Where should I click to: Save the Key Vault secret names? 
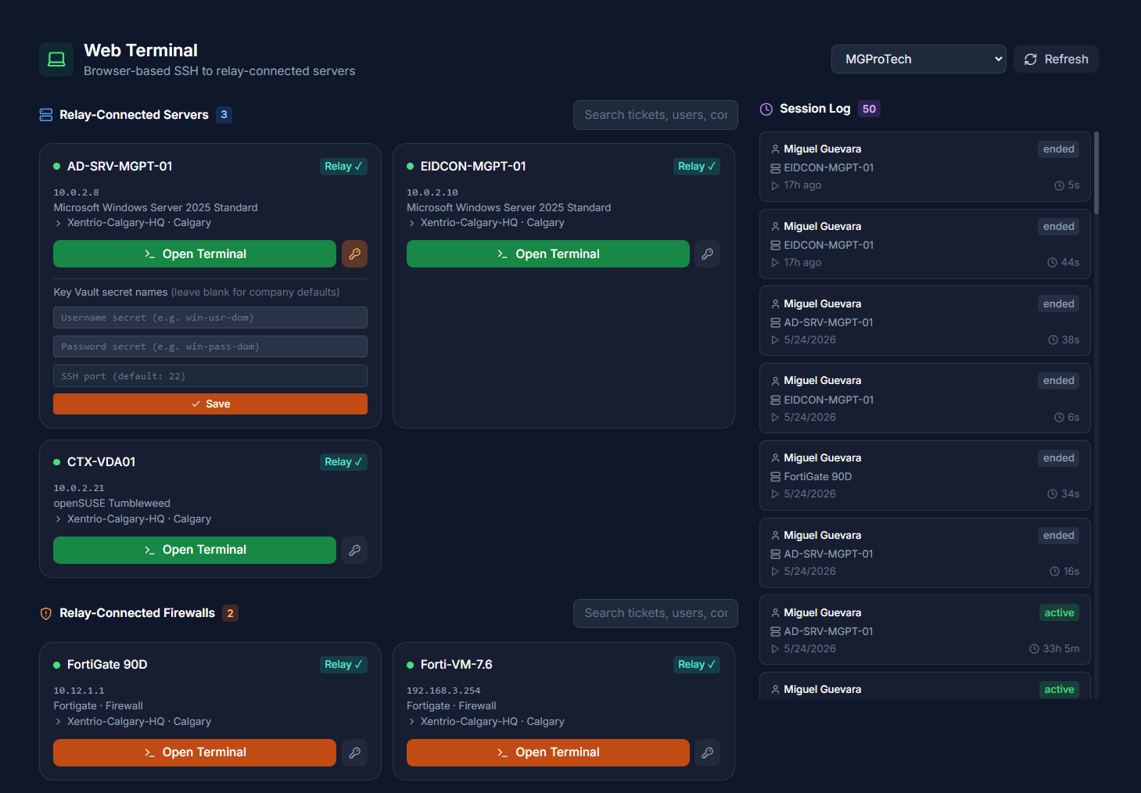[210, 404]
